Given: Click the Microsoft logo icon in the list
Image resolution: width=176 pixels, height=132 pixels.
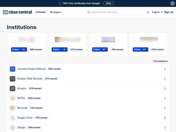Looking at the screenshot, I should pyautogui.click(x=12, y=108).
